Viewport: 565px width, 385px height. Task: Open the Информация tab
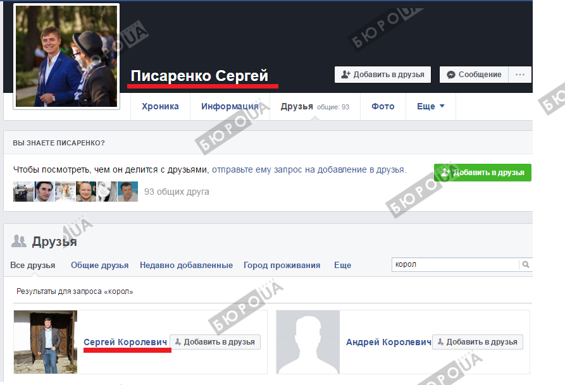230,107
